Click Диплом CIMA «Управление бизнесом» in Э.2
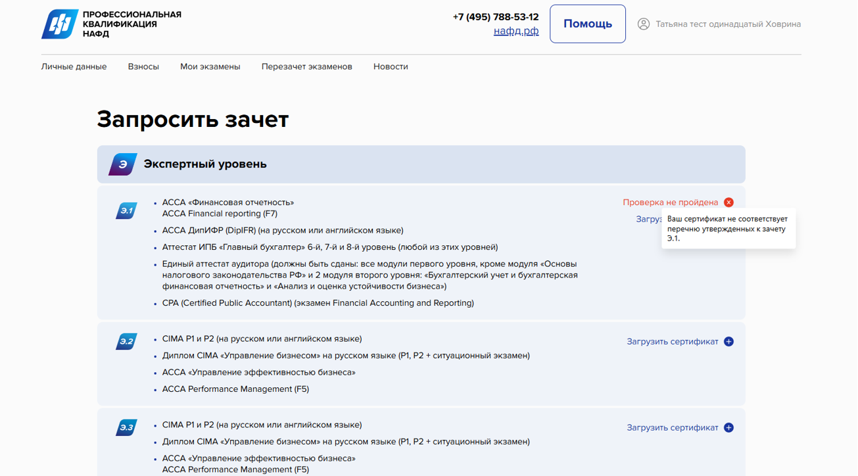This screenshot has height=476, width=858. click(x=346, y=356)
